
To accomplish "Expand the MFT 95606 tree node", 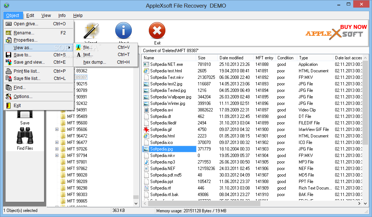I will [57, 129].
